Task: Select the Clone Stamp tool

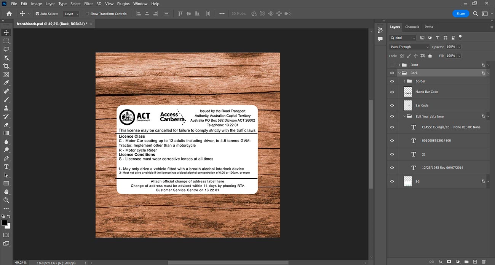Action: click(x=6, y=108)
